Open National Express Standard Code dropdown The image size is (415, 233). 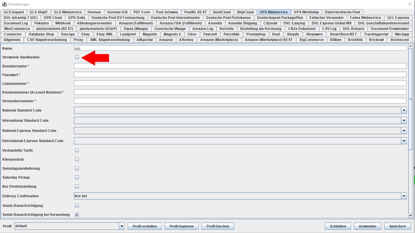(x=404, y=131)
